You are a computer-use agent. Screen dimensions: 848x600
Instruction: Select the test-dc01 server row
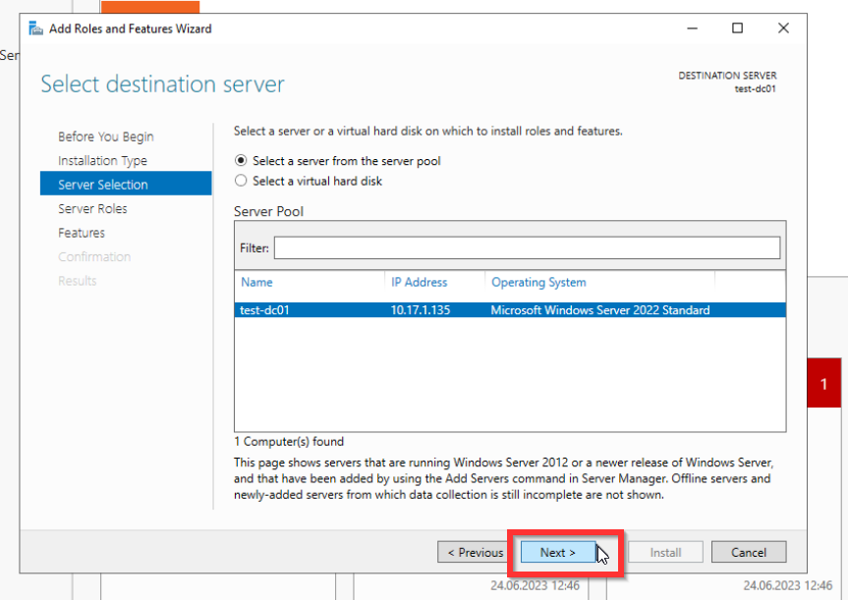(x=510, y=309)
